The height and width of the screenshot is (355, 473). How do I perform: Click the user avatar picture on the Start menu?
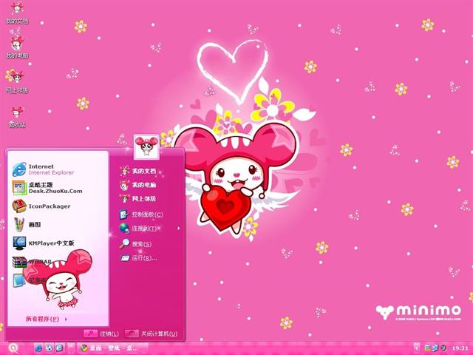[146, 146]
